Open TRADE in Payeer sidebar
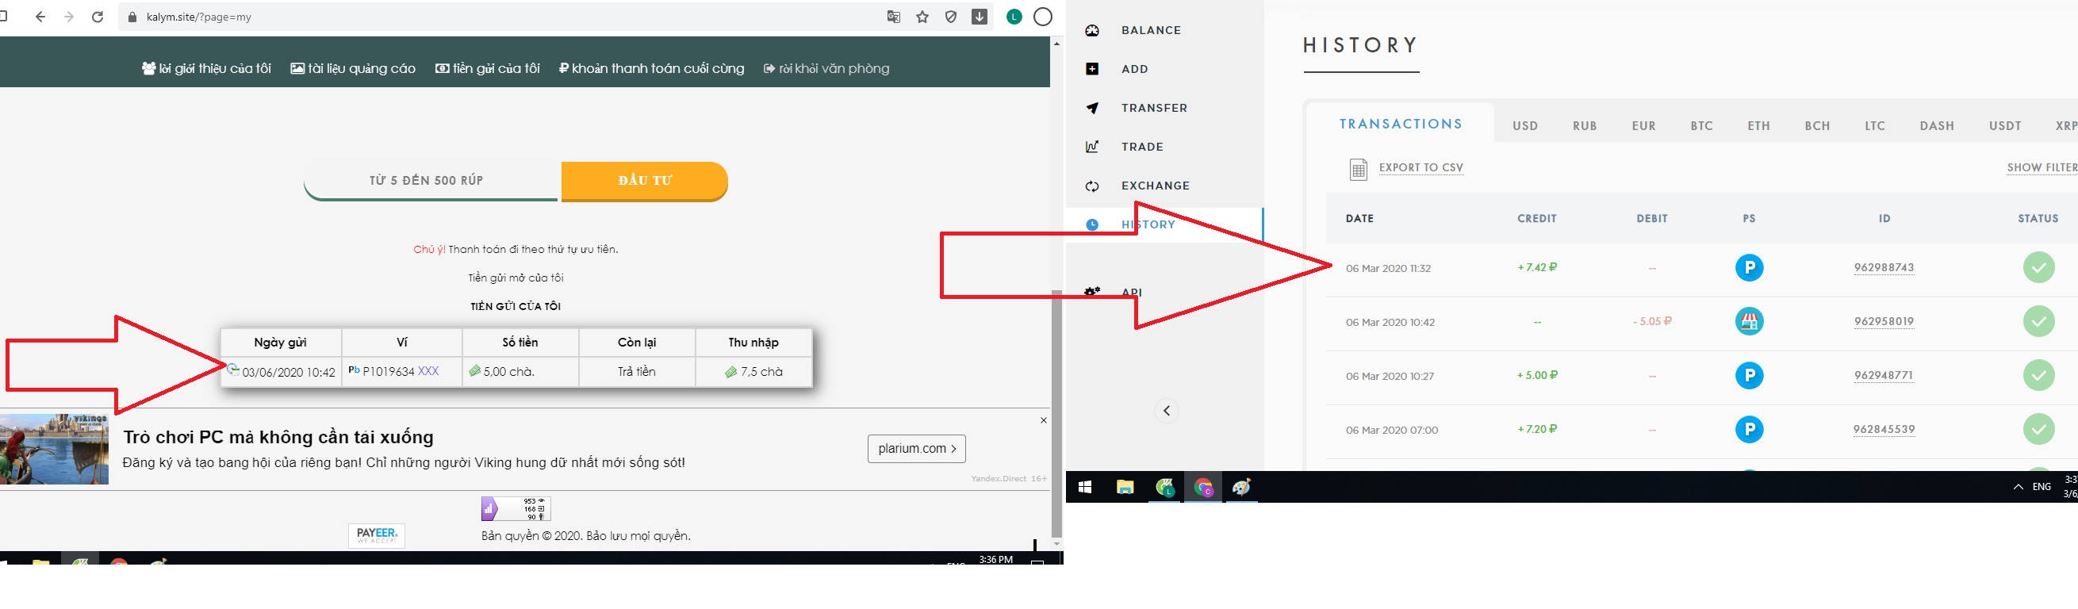Image resolution: width=2078 pixels, height=609 pixels. pos(1142,147)
